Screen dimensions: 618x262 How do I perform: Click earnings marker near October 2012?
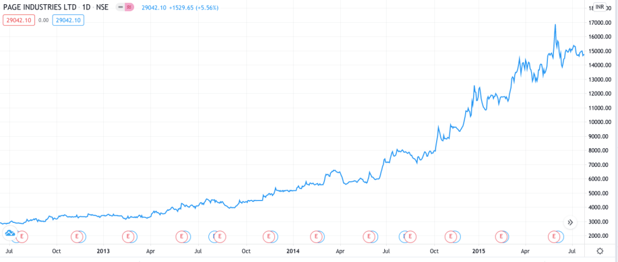pos(77,236)
